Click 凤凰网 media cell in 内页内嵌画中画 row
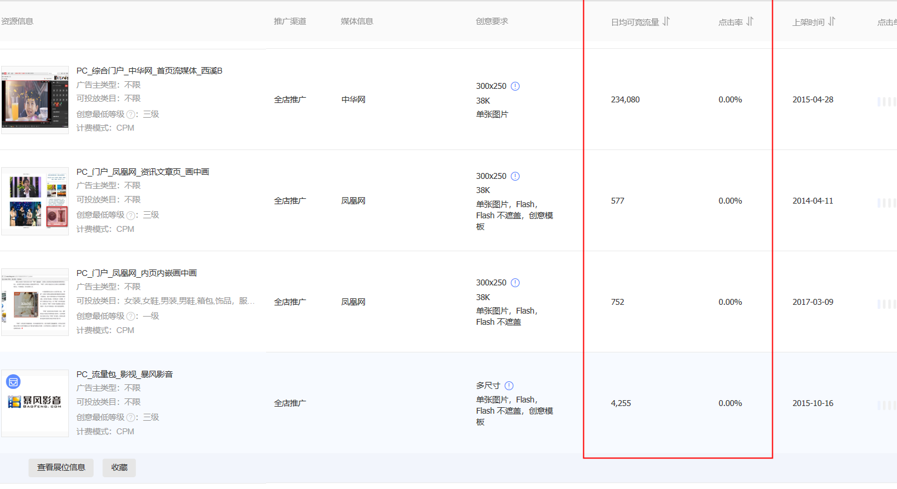 (354, 302)
